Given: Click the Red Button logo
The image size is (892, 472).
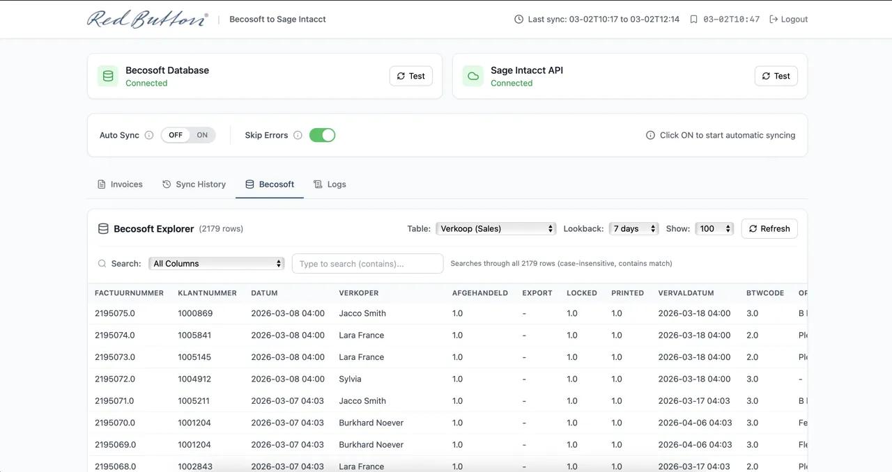Looking at the screenshot, I should (147, 19).
